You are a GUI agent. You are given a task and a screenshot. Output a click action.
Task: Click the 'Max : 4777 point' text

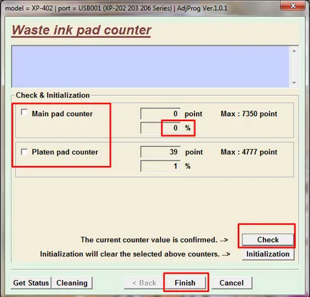click(249, 152)
